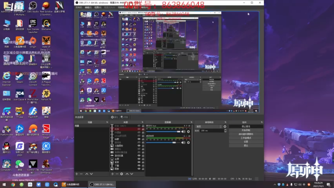Screen dimensions: 334x188
Task: Select the 场景 entry in scene list
Action: (x=91, y=126)
